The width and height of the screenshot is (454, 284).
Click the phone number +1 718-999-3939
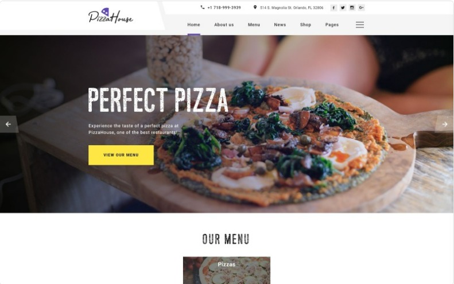click(x=224, y=7)
